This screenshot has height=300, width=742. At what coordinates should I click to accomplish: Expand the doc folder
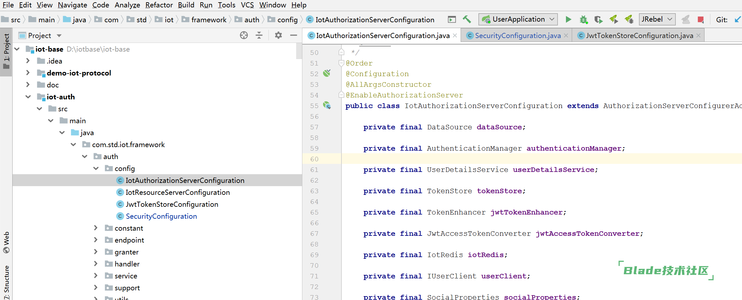[28, 85]
